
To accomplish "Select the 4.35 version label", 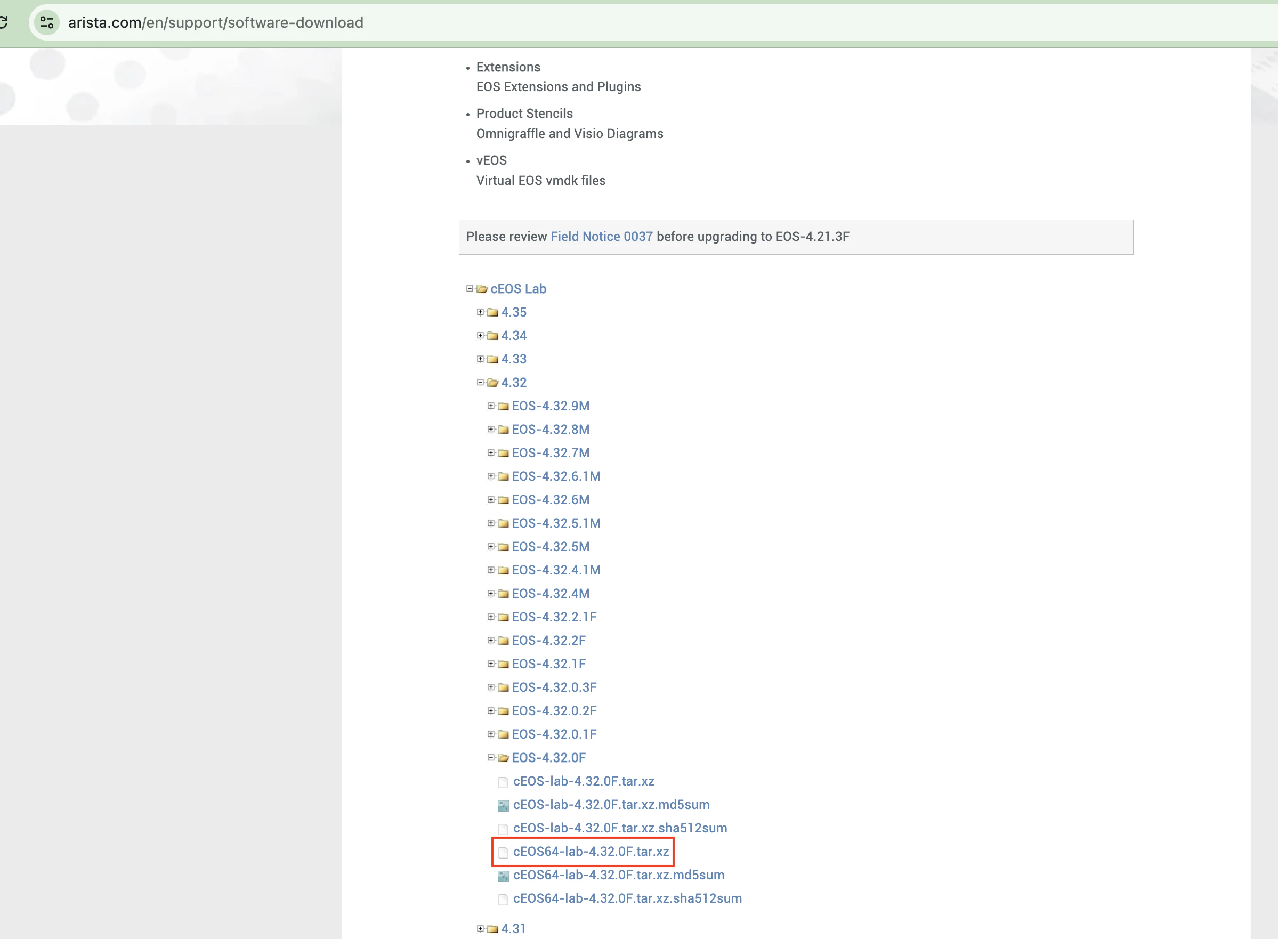I will (x=514, y=312).
